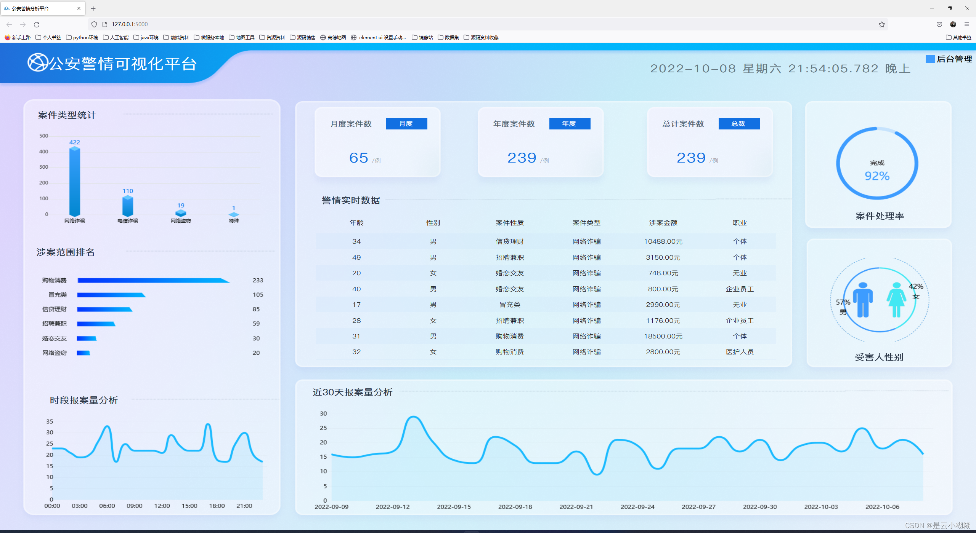
Task: Click the browser forward arrow
Action: click(x=23, y=24)
